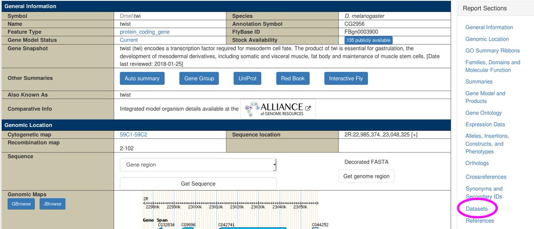This screenshot has width=534, height=229.
Task: Jump to Orthologs section
Action: (x=477, y=163)
